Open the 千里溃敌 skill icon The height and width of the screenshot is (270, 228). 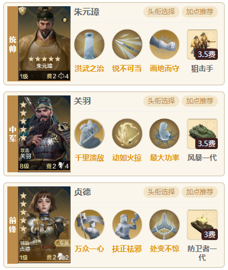(x=89, y=133)
